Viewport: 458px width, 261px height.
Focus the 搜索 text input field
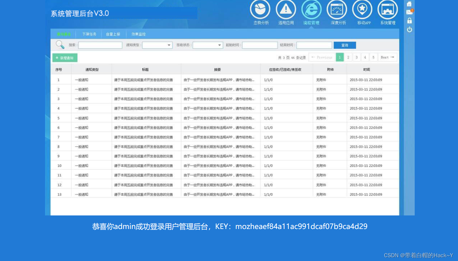click(x=100, y=45)
